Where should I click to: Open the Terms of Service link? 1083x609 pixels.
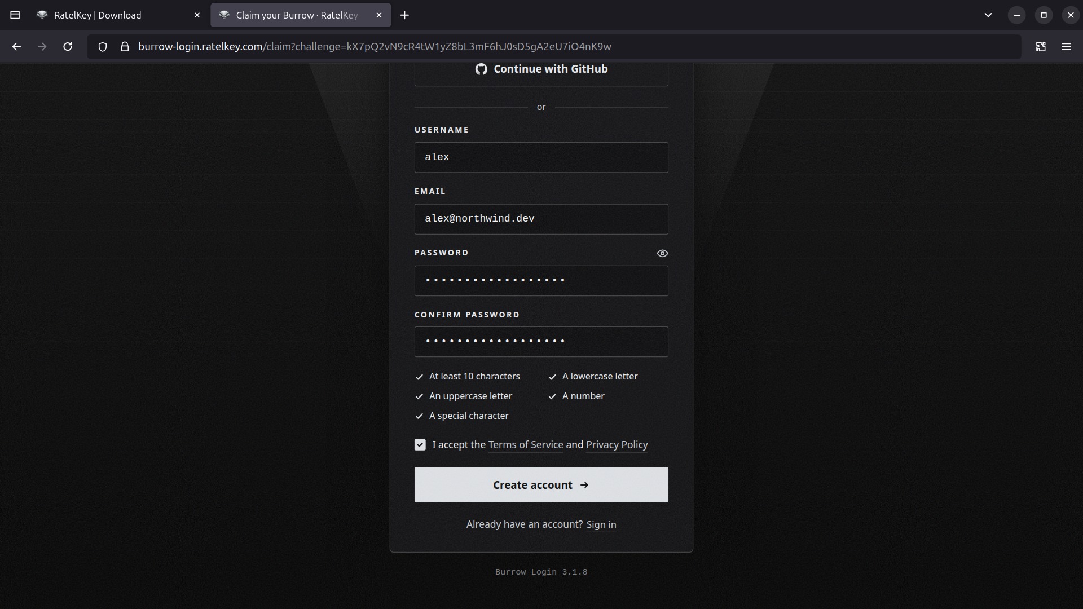[x=525, y=445]
